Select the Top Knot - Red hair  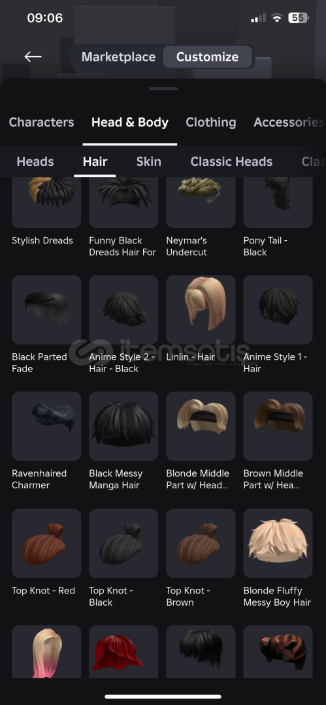(46, 543)
